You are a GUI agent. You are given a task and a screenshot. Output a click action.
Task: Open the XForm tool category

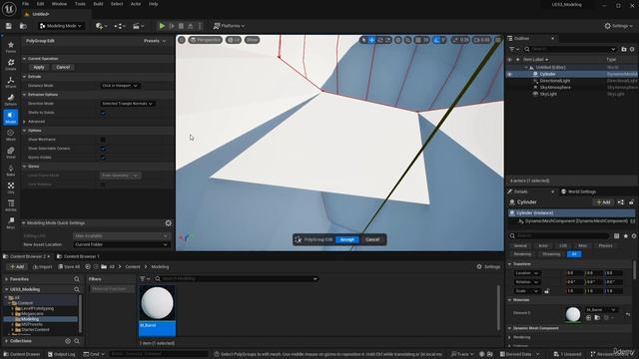[x=11, y=82]
